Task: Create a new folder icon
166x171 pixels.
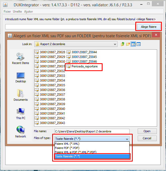Action: (128, 44)
